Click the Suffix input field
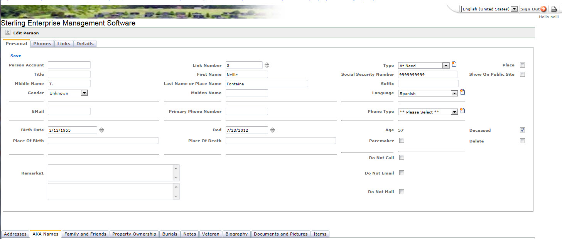Screen dimensions: 562x239 click(428, 84)
